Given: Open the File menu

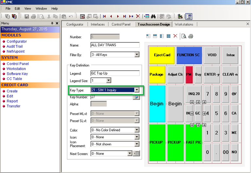Looking at the screenshot, I should point(8,9).
